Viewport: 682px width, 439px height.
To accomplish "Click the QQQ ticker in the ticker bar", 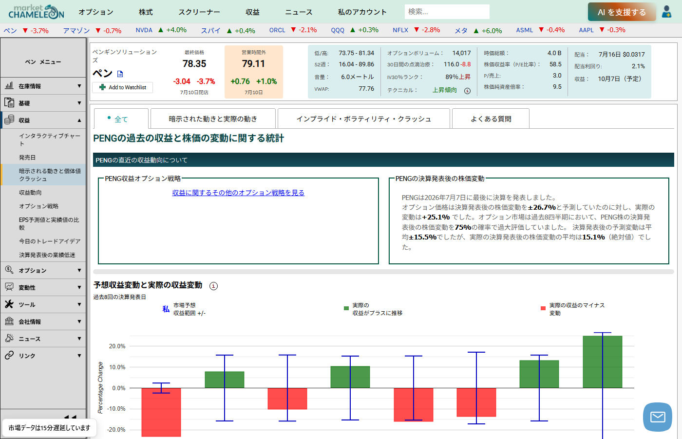I will [338, 30].
